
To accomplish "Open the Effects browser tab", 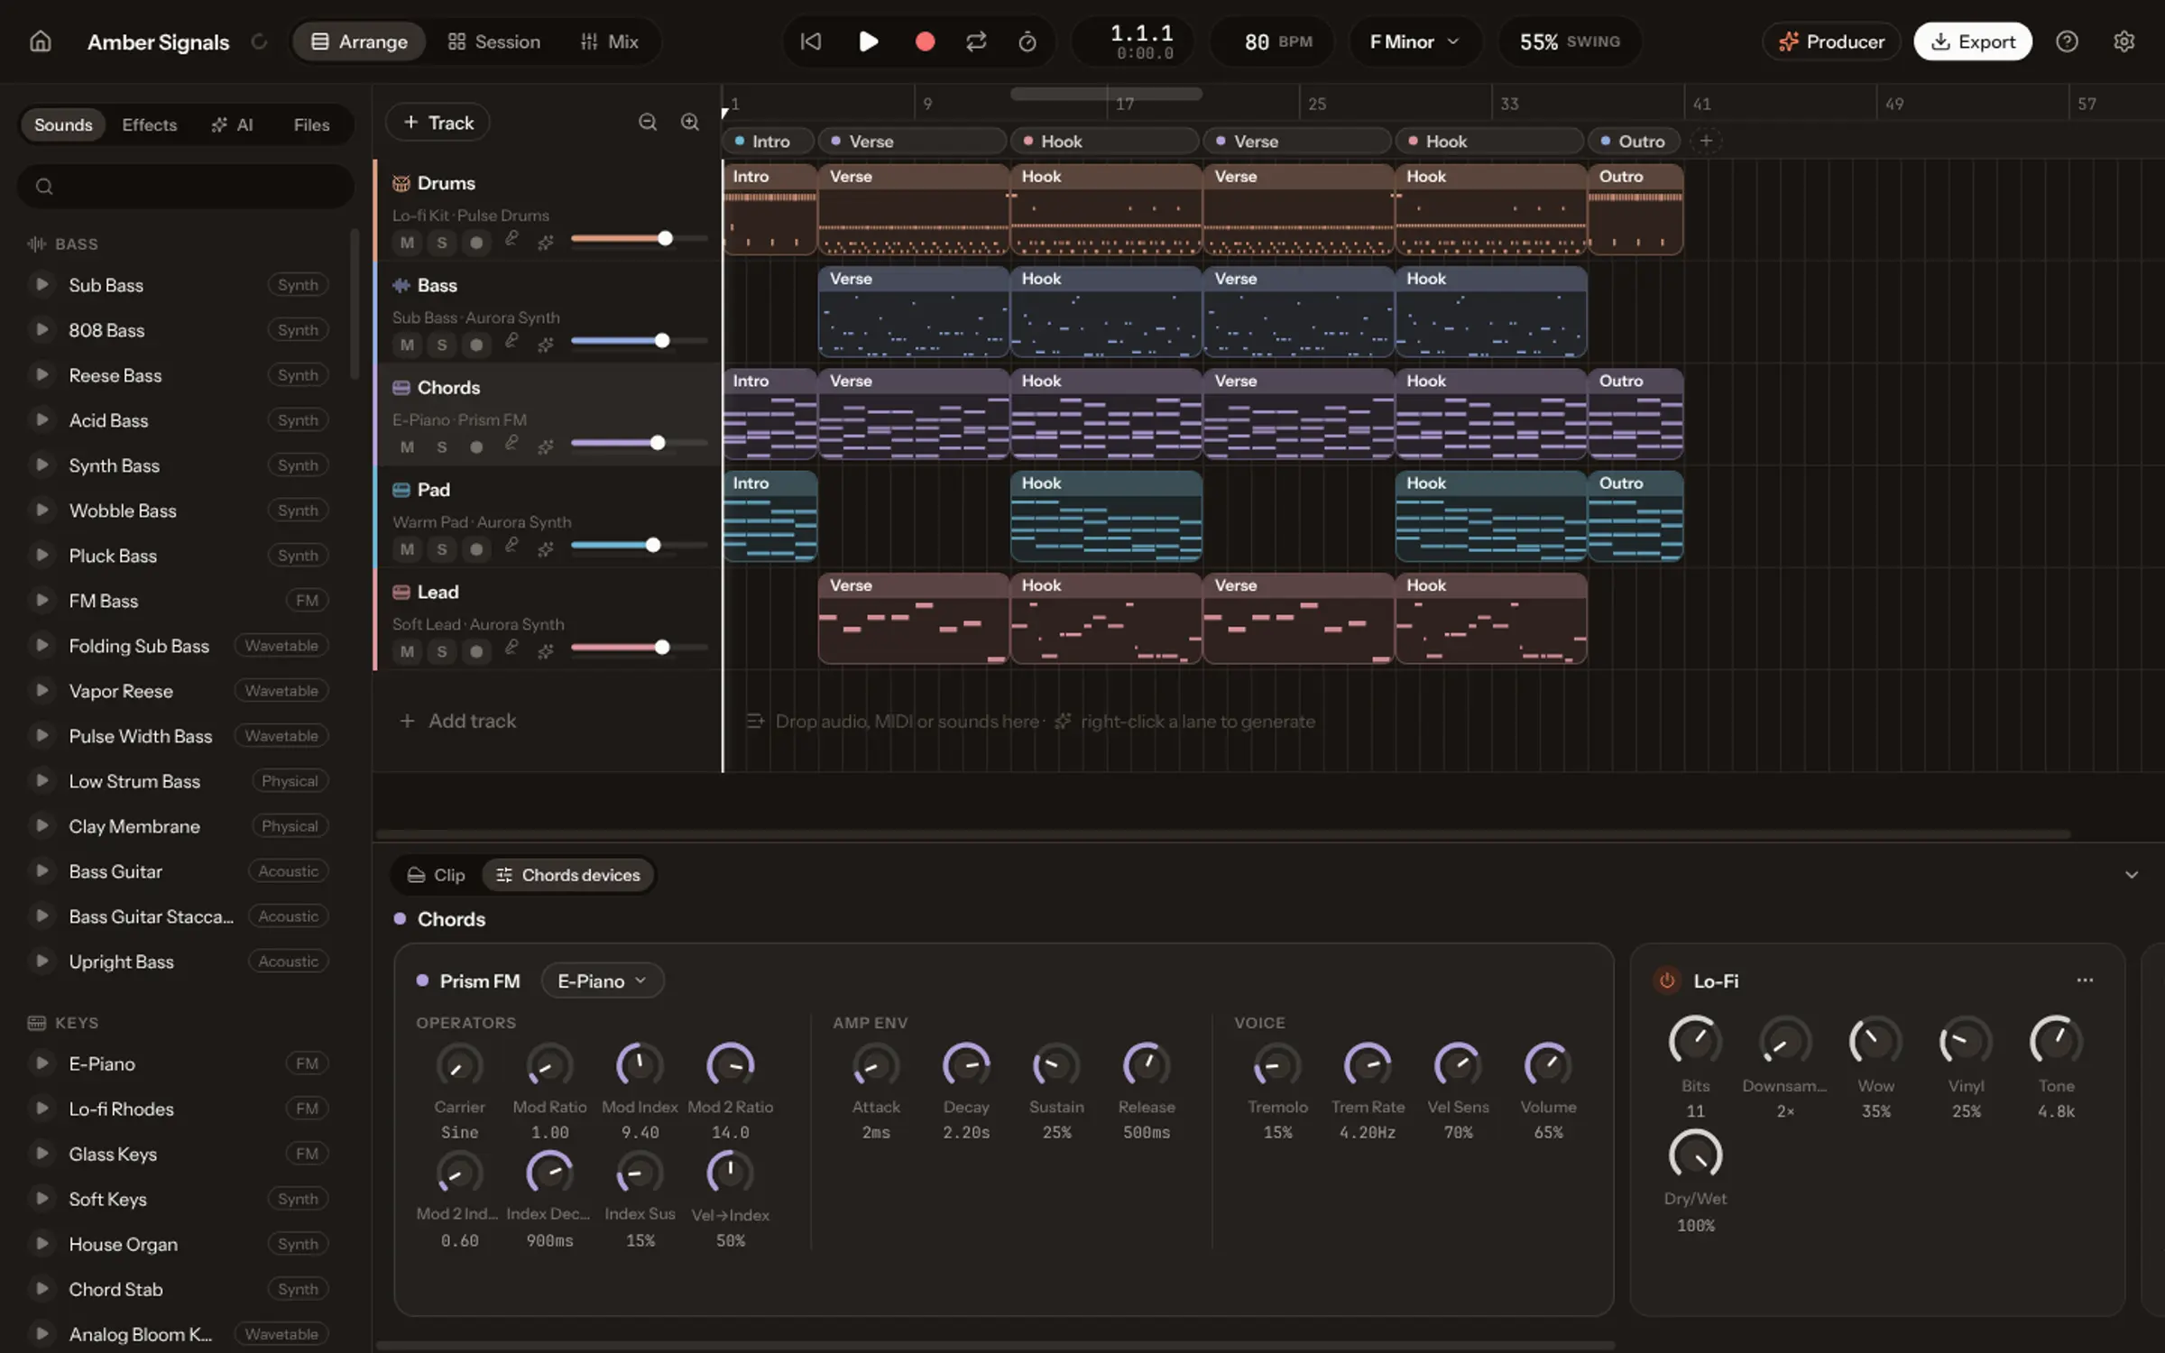I will tap(150, 124).
